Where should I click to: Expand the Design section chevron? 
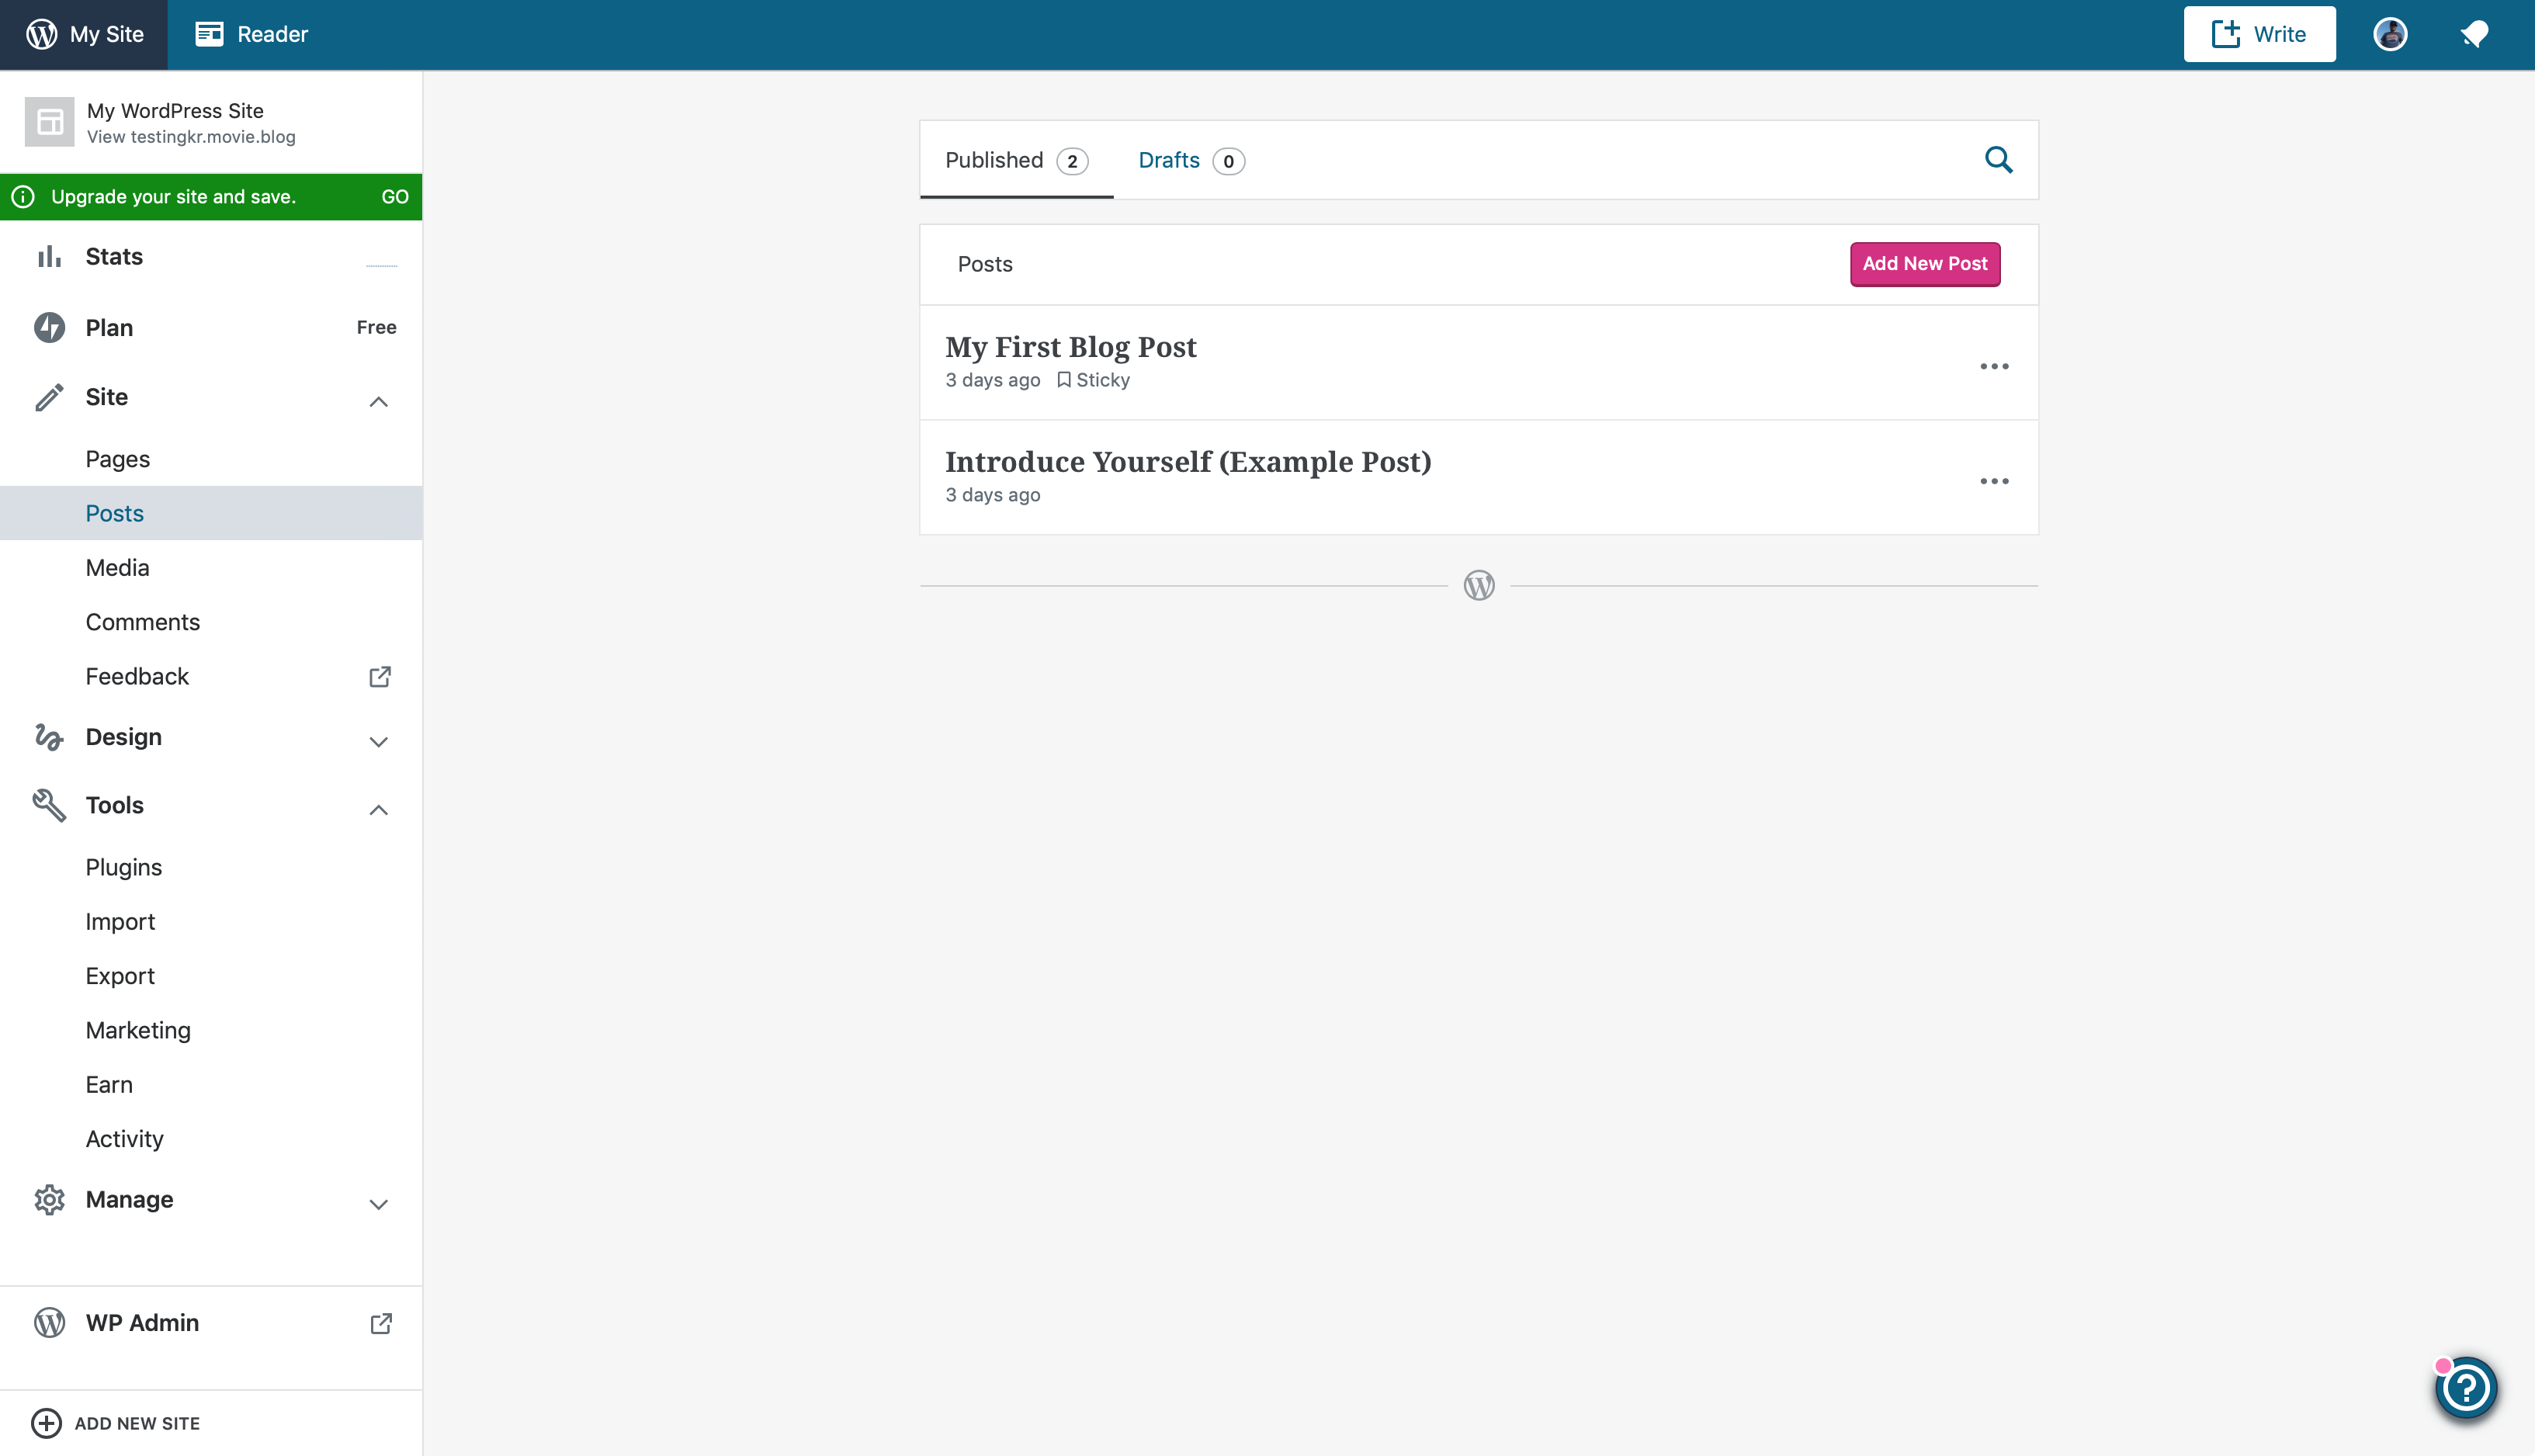pyautogui.click(x=378, y=742)
